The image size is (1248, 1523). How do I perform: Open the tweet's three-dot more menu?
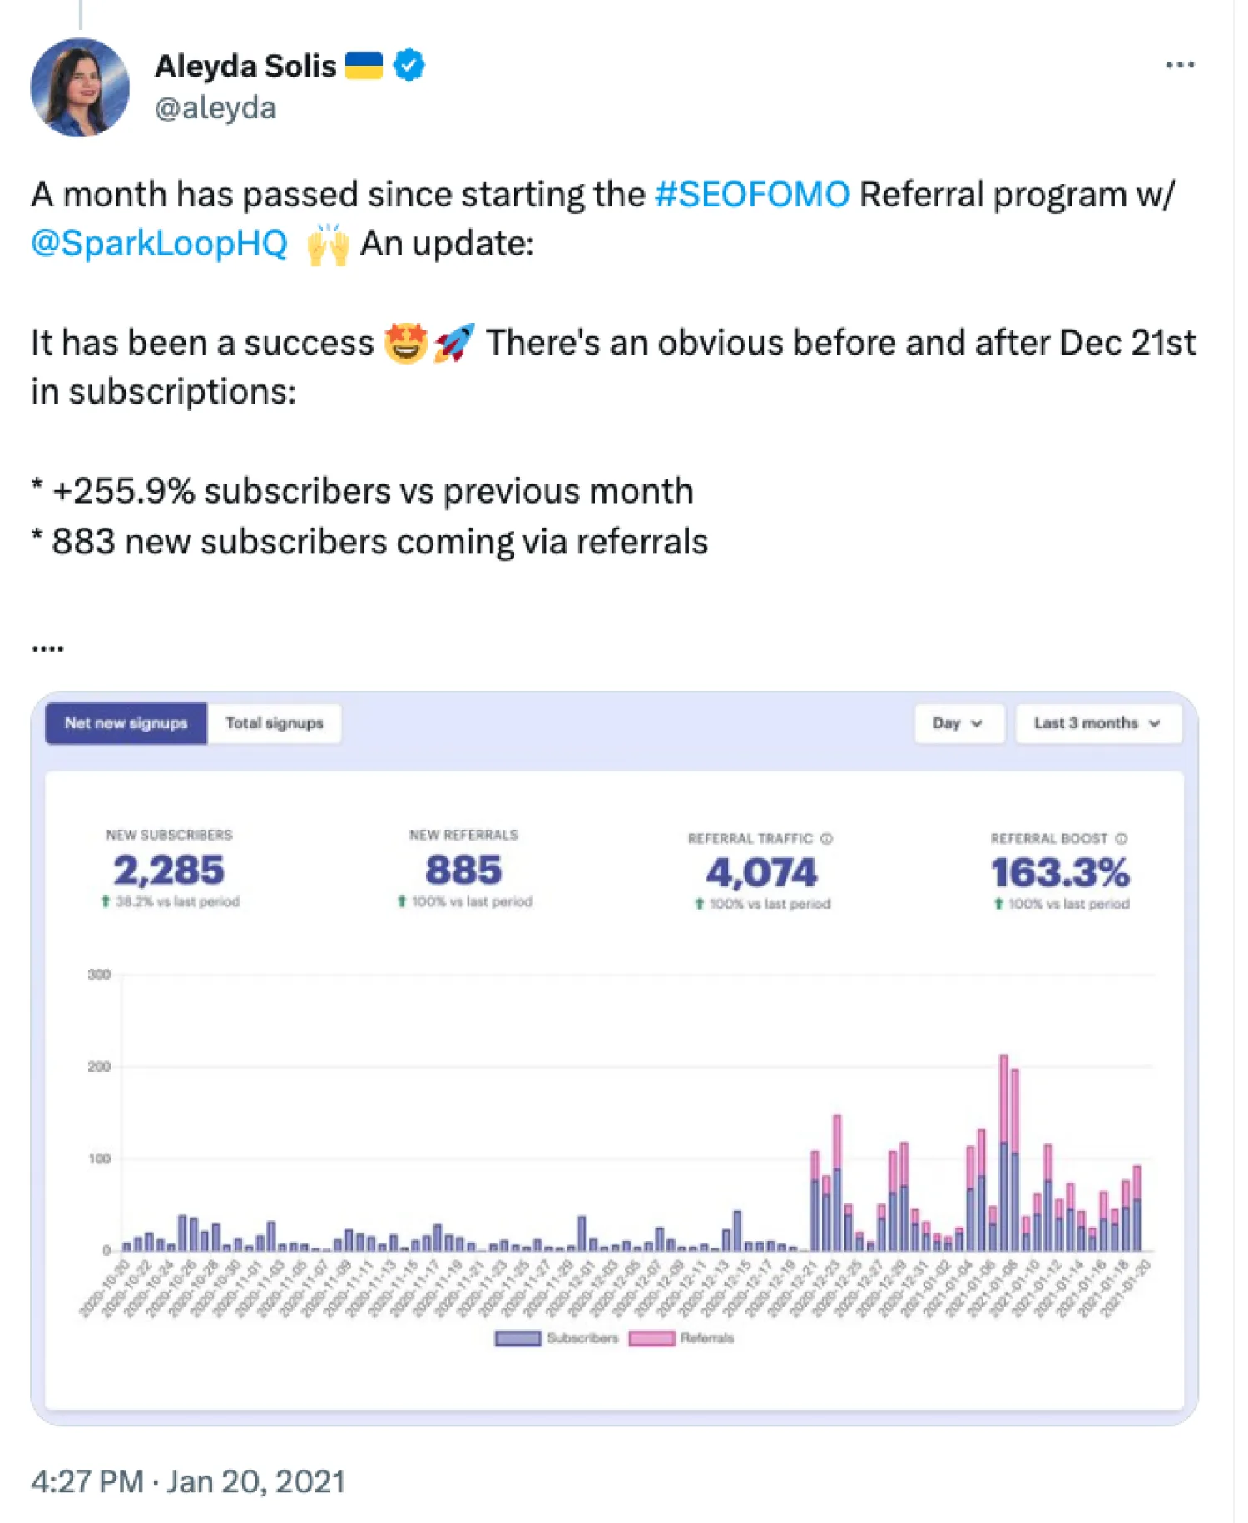(x=1179, y=65)
